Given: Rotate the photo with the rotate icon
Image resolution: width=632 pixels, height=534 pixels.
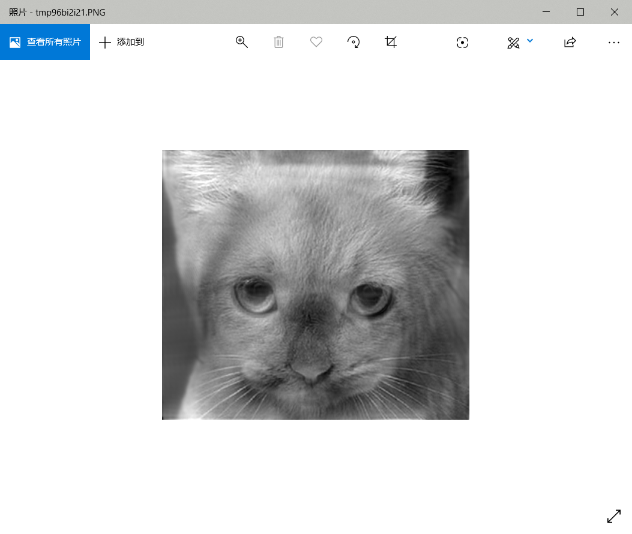Looking at the screenshot, I should click(x=354, y=42).
